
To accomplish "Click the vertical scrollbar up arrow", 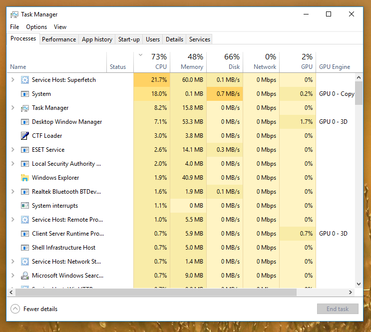I will point(359,77).
